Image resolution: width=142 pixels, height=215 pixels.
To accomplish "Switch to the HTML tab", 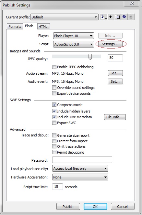I will (x=43, y=27).
